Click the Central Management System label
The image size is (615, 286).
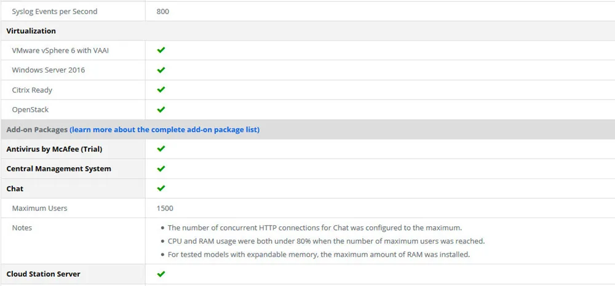click(59, 169)
